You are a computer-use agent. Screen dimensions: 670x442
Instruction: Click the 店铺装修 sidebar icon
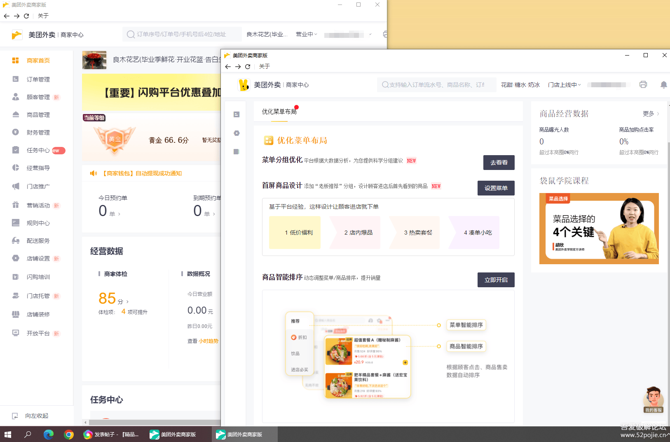point(16,314)
